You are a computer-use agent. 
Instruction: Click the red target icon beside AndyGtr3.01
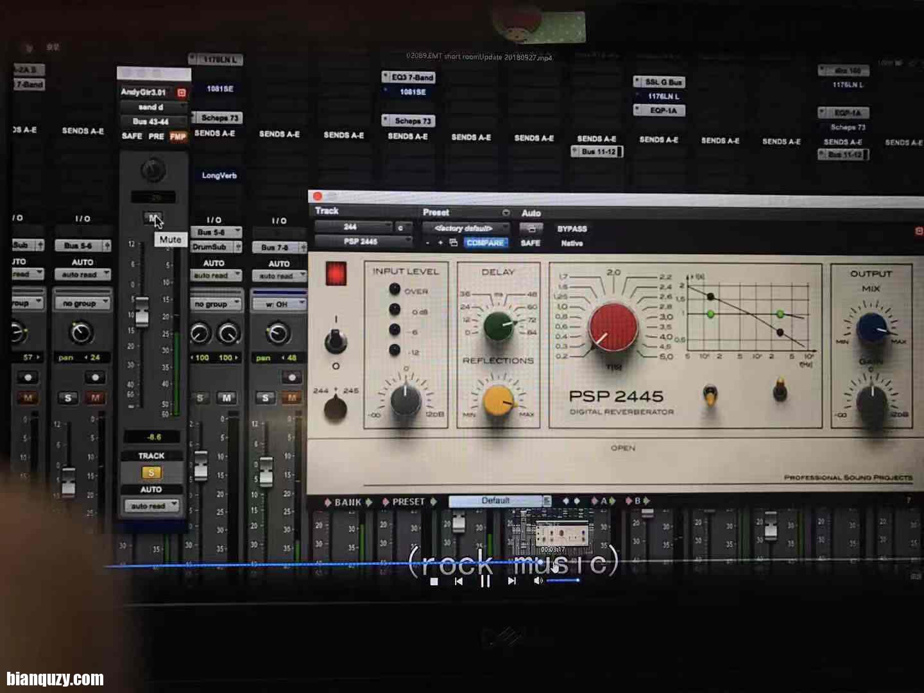[x=181, y=92]
